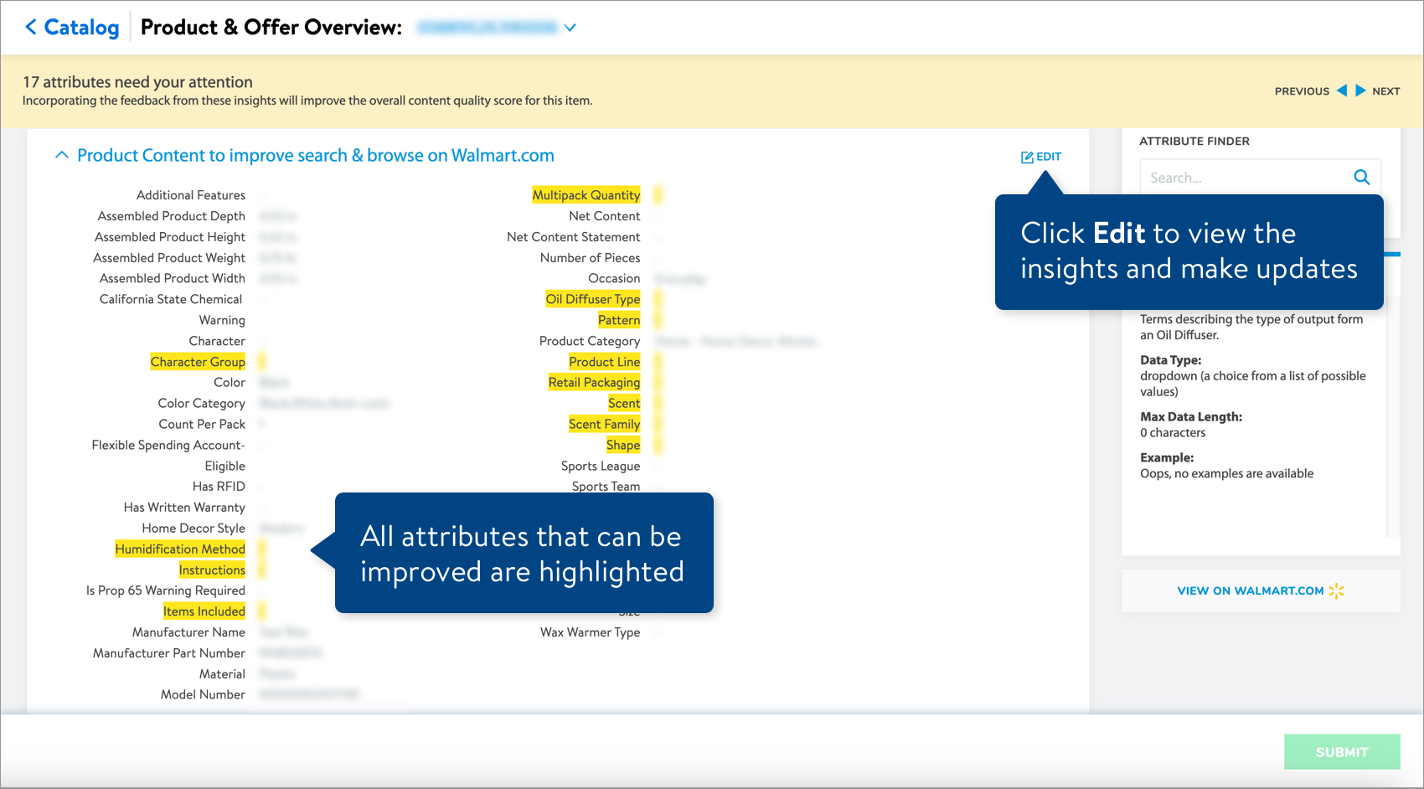Select highlighted Retail Packaging attribute
1424x789 pixels.
595,383
